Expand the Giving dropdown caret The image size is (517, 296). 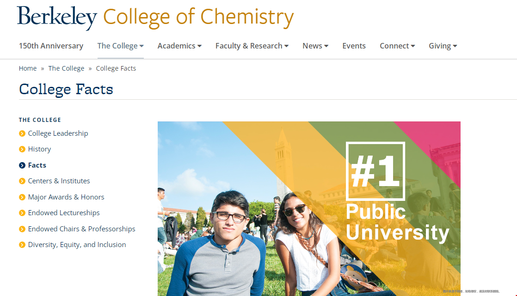click(x=455, y=46)
